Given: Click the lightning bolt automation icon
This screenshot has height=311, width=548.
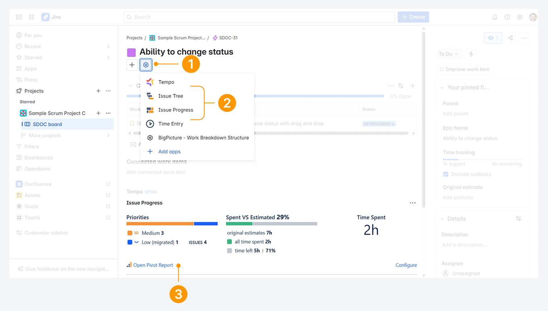Looking at the screenshot, I should tap(471, 54).
